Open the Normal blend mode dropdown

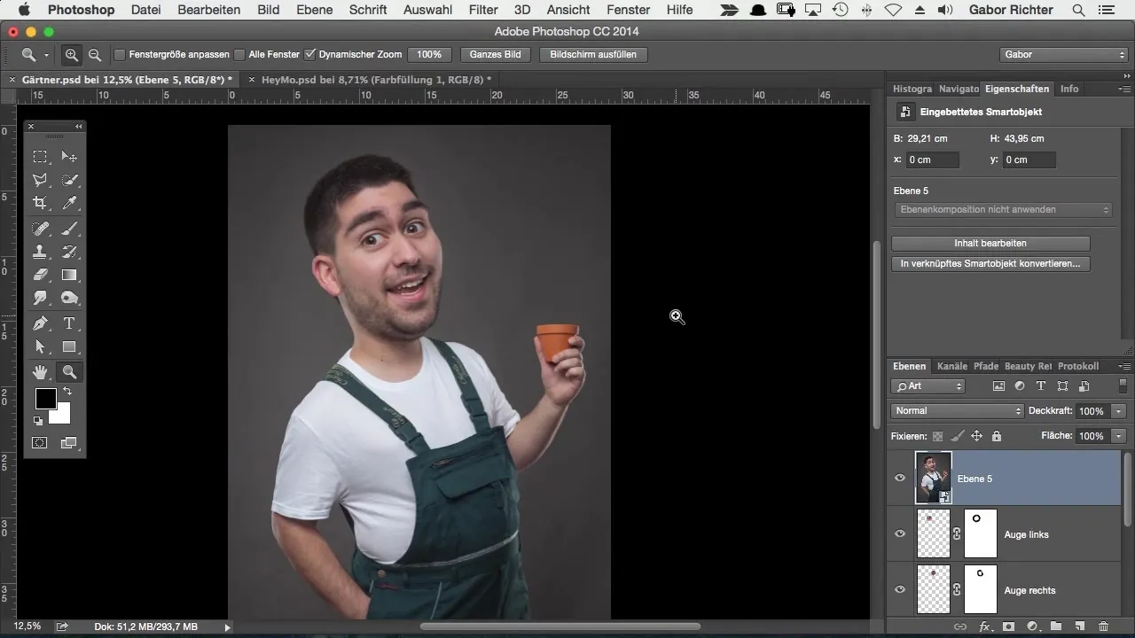coord(957,411)
